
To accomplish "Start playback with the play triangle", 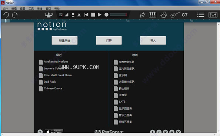I will [x=100, y=14].
